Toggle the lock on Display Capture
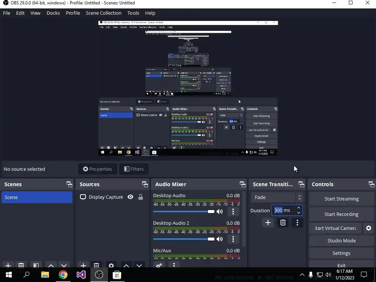This screenshot has height=282, width=376. click(x=141, y=197)
